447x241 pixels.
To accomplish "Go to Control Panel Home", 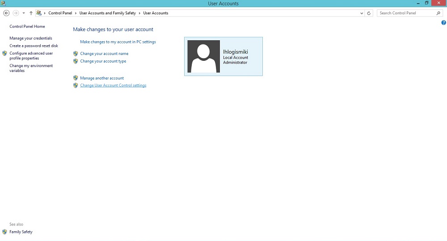I will pos(27,26).
